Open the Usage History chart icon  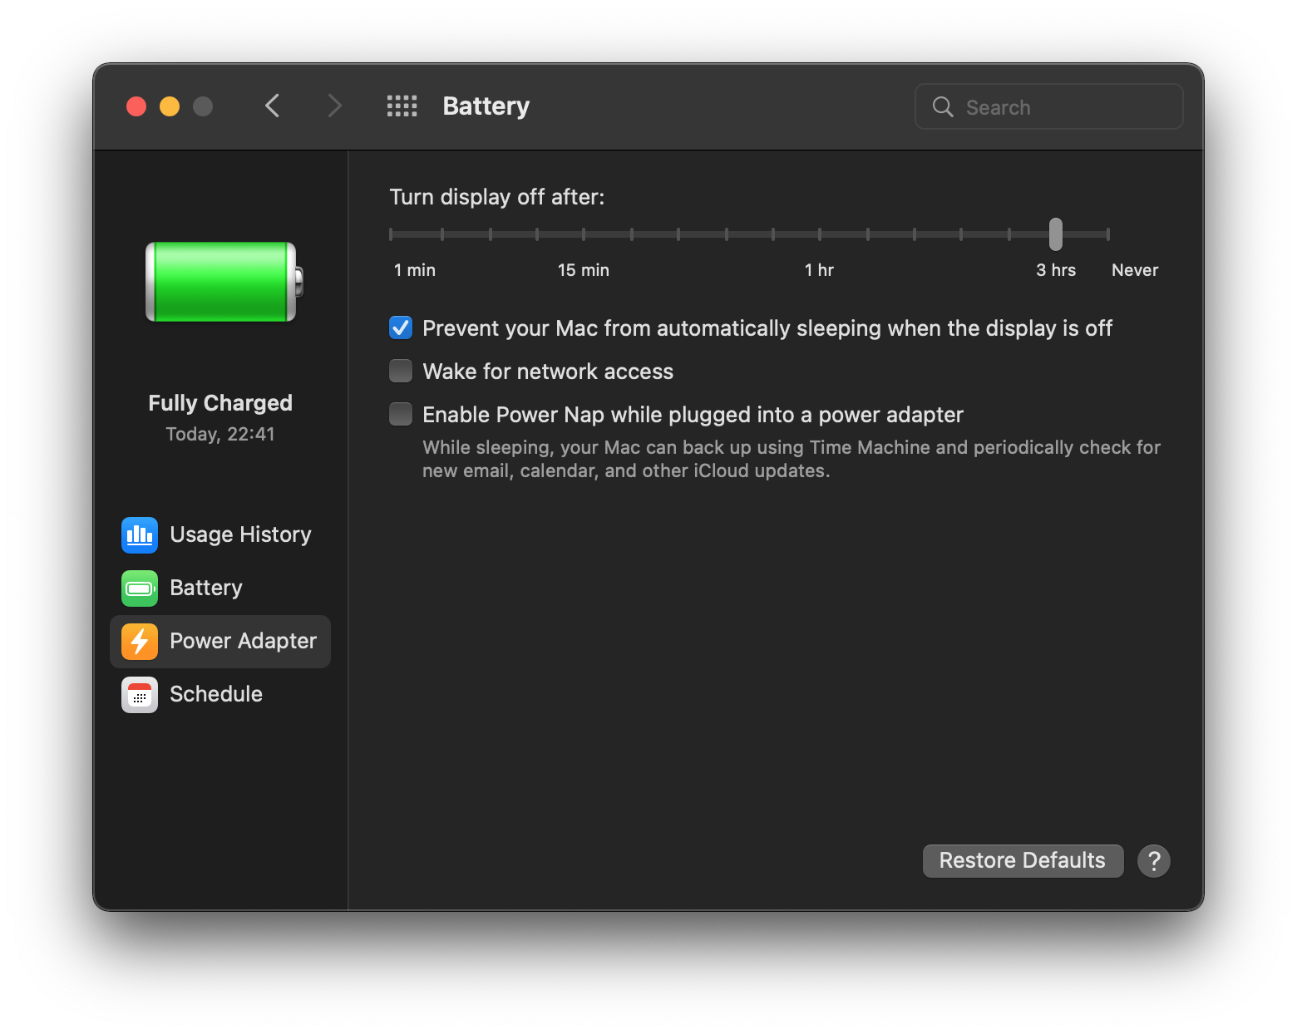[x=140, y=534]
